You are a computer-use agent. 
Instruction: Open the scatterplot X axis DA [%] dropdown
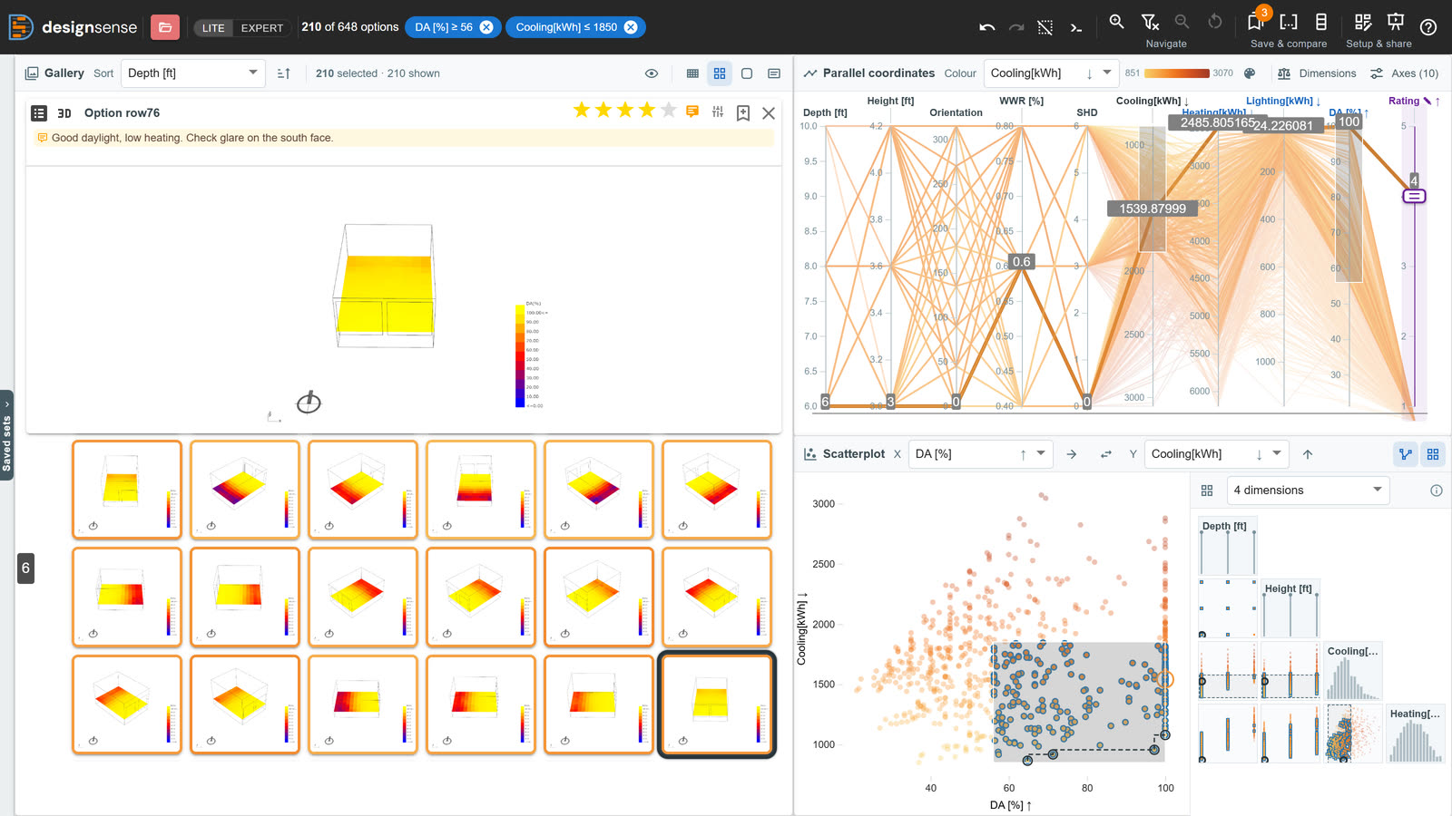[x=980, y=454]
